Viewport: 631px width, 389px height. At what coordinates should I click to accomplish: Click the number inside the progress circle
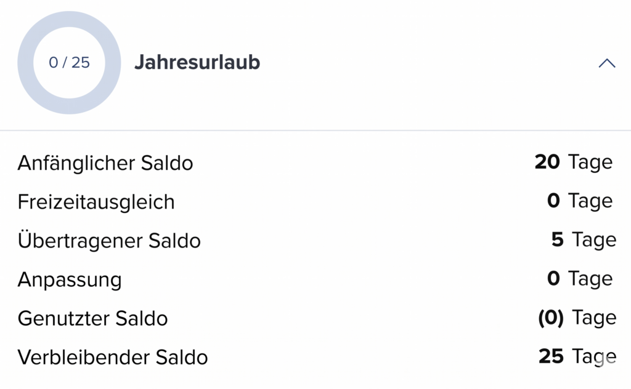tap(69, 62)
